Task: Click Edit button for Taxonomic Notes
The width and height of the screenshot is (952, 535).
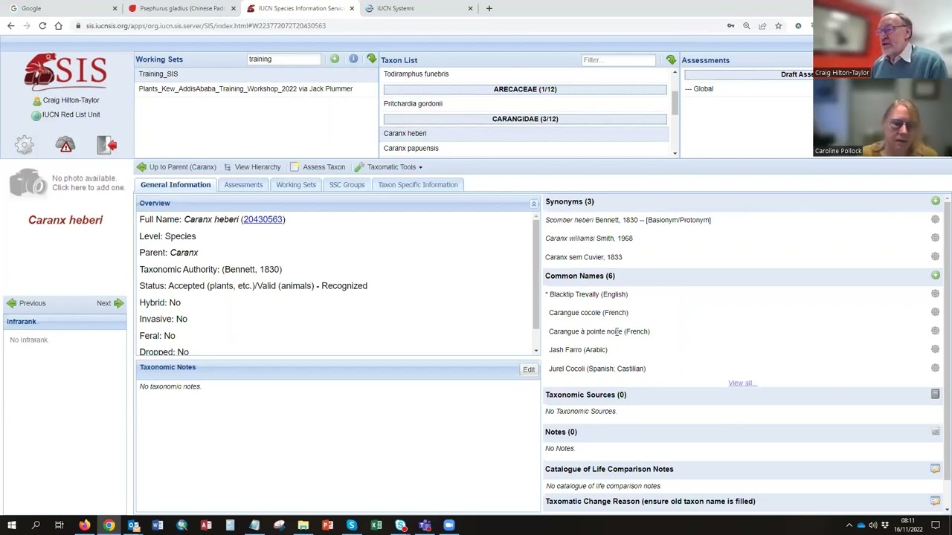Action: pyautogui.click(x=529, y=369)
